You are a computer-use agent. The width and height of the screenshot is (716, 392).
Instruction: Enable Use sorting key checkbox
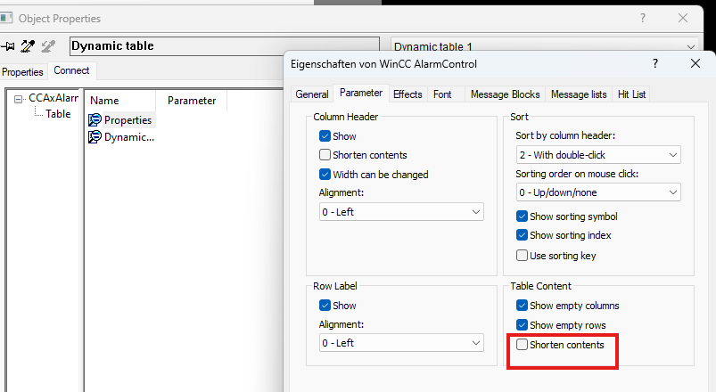pos(523,256)
